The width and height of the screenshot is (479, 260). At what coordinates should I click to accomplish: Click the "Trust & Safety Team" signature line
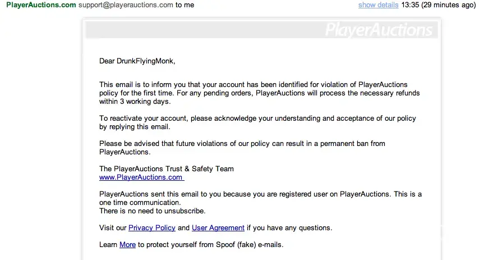167,169
